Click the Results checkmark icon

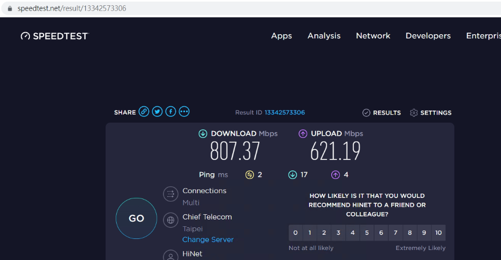(366, 113)
